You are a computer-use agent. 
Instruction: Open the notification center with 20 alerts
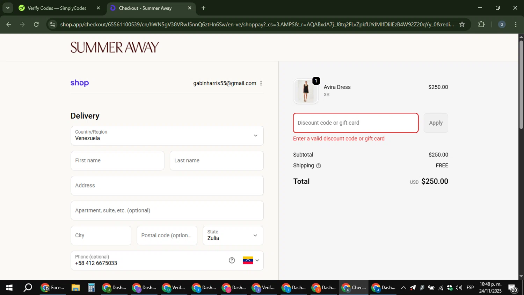click(513, 288)
